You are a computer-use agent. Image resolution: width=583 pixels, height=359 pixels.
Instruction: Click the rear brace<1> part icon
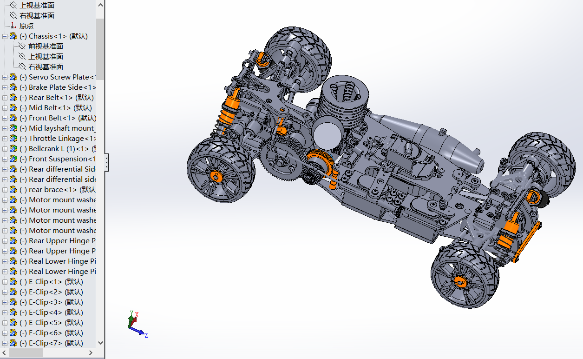(x=13, y=189)
